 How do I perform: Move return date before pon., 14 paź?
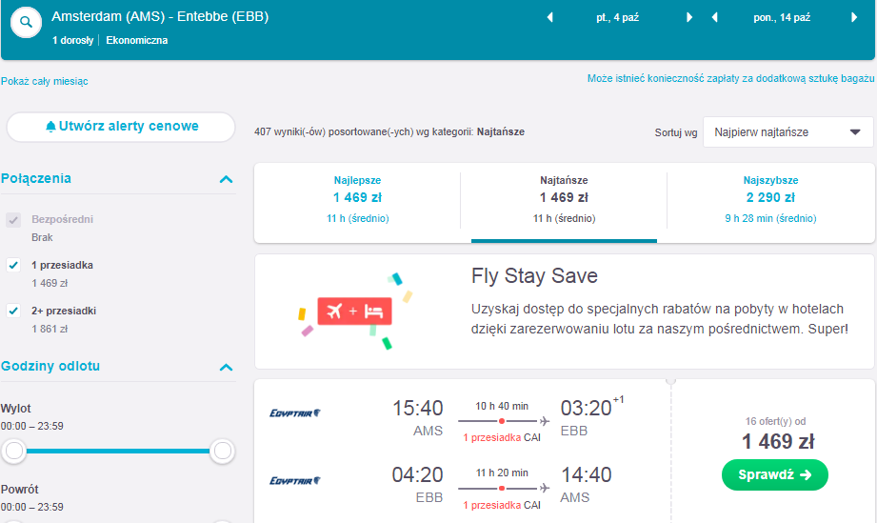pyautogui.click(x=714, y=17)
